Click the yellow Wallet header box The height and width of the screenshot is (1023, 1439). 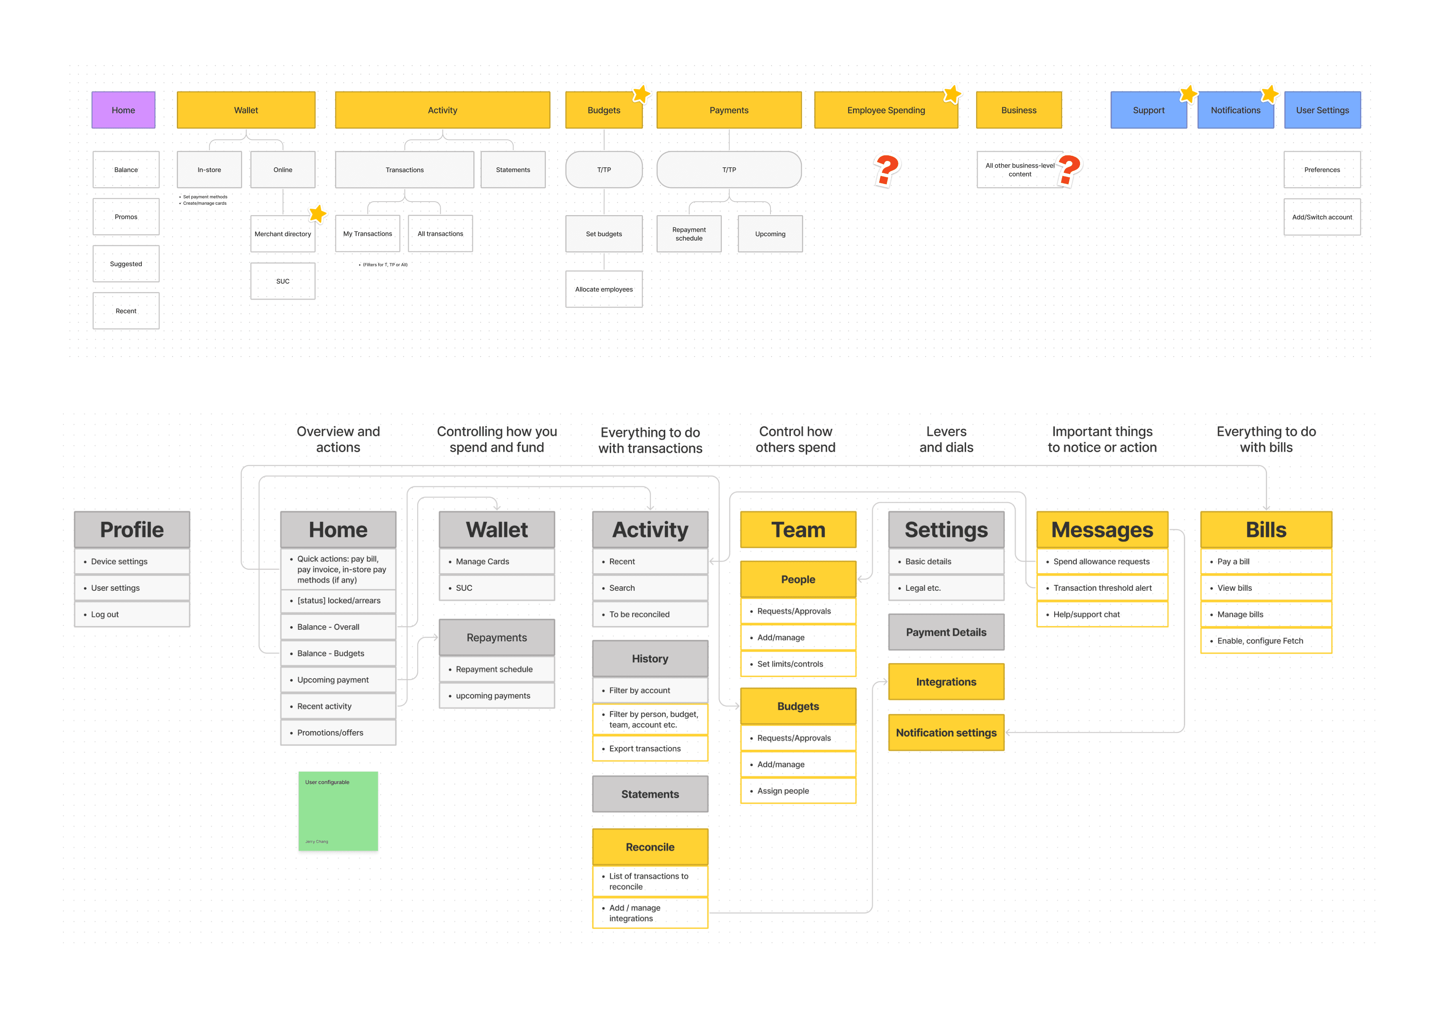(246, 110)
